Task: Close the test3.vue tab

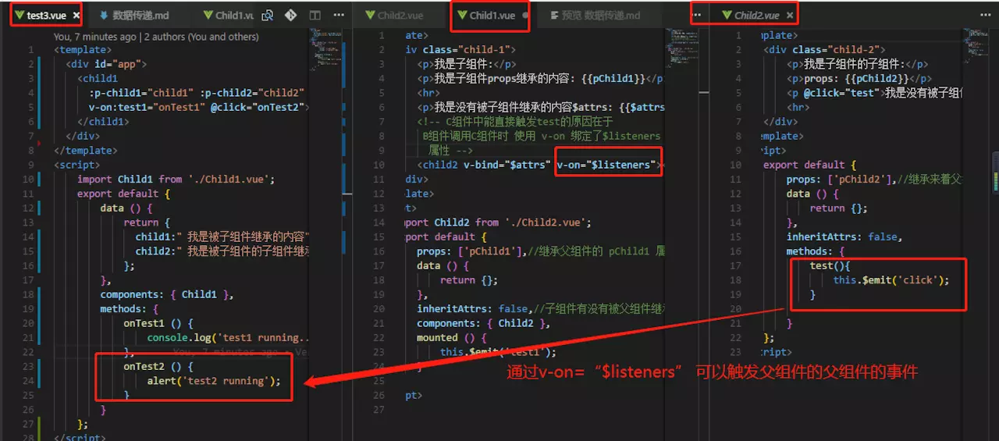Action: [x=74, y=16]
